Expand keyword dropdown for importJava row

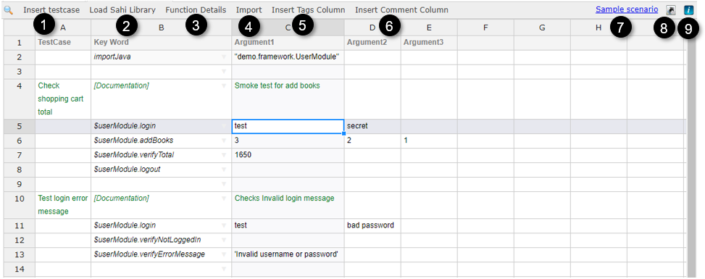coord(224,57)
